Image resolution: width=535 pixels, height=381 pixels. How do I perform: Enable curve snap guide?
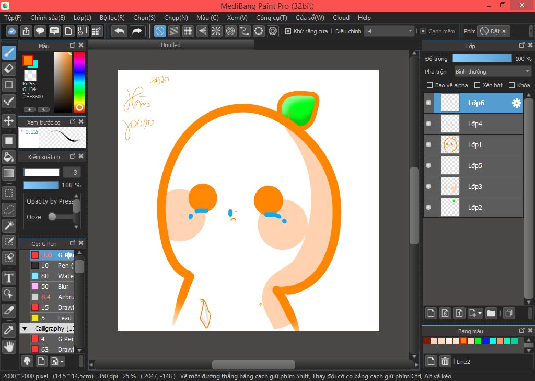coord(245,31)
